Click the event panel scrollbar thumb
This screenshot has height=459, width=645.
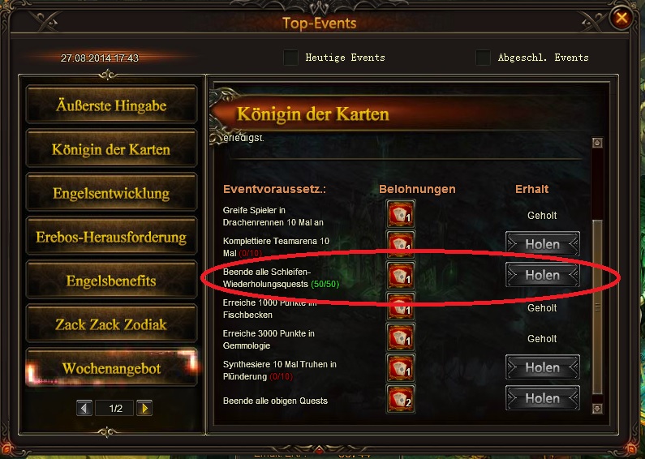(597, 307)
